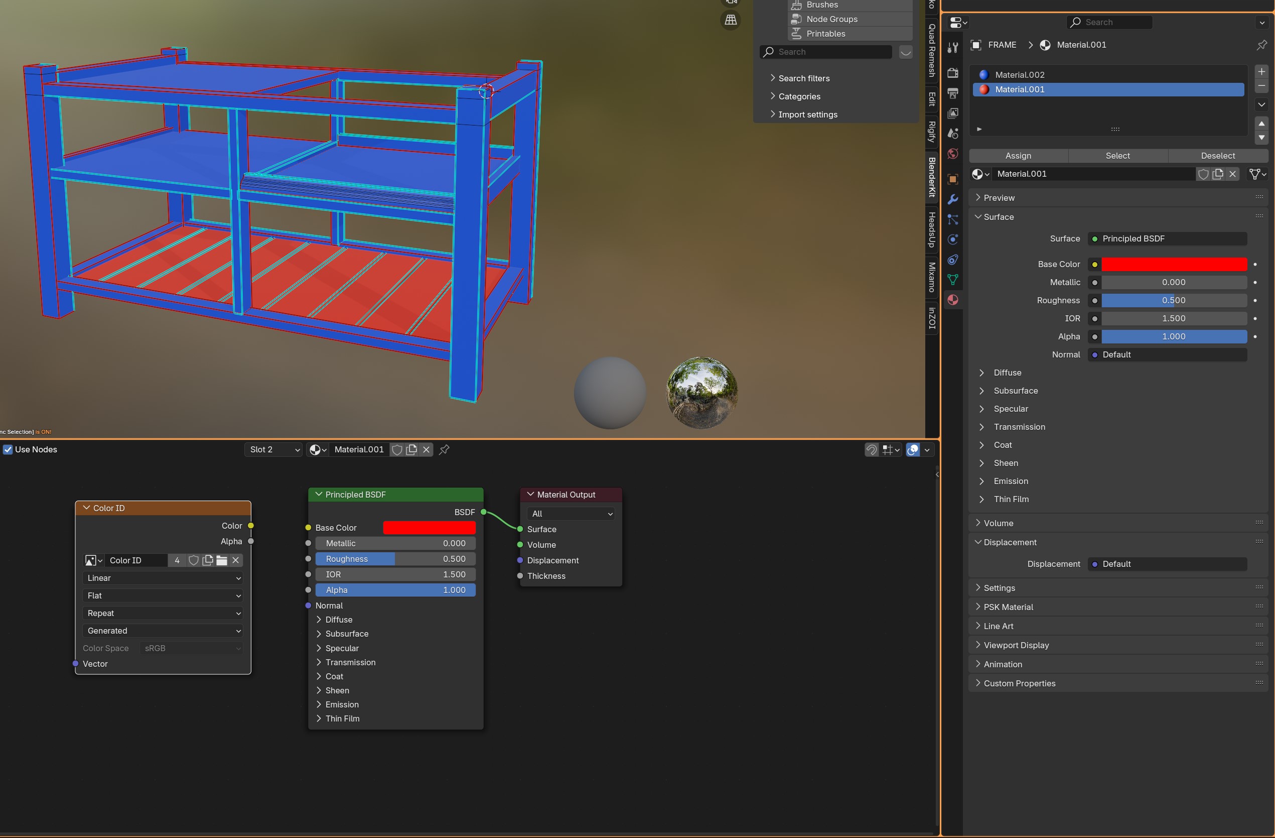
Task: Click the Assign button
Action: pos(1019,156)
